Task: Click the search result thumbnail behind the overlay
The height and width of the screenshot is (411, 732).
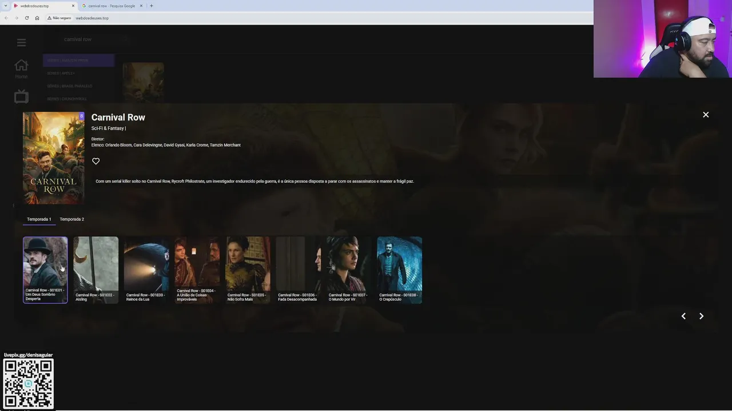Action: (x=143, y=83)
